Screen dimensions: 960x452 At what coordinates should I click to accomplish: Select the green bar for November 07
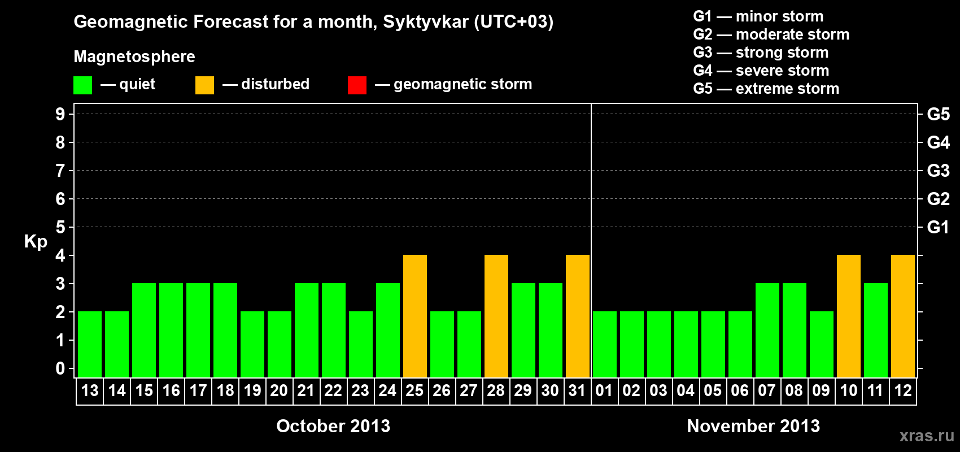tap(767, 330)
